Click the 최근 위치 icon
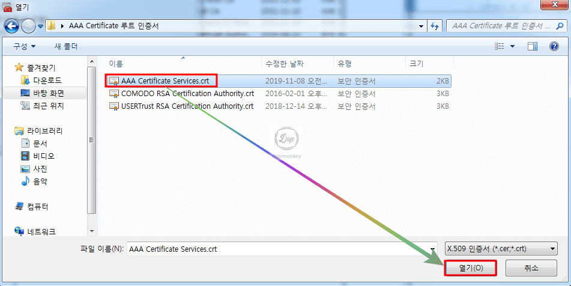 click(x=25, y=106)
